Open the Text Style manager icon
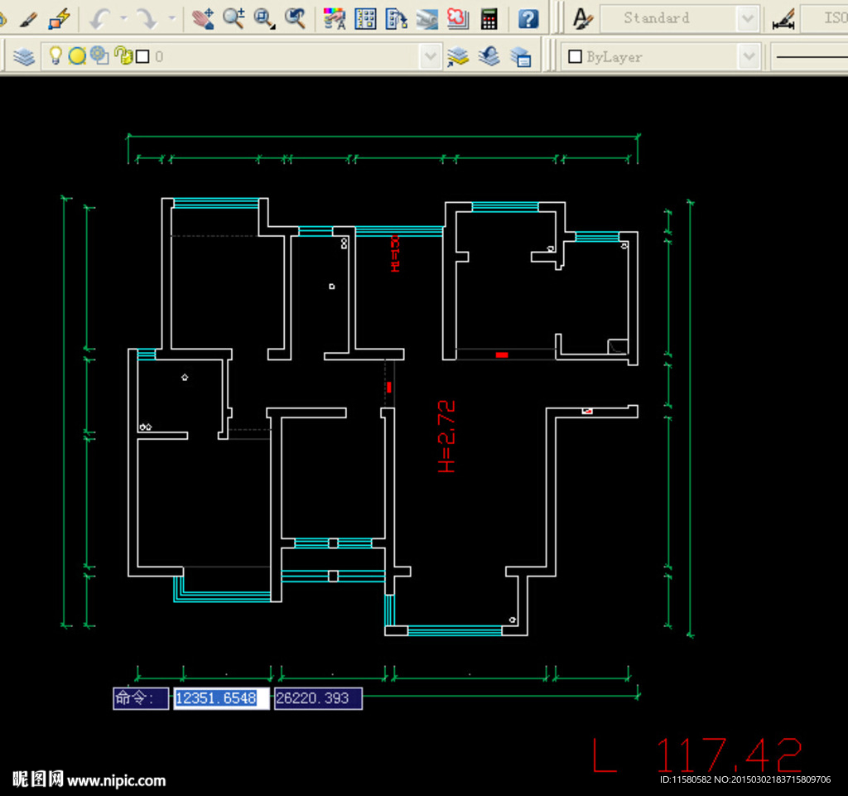848x796 pixels. coord(582,19)
